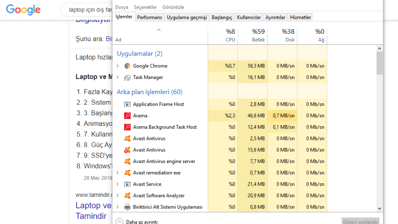Viewport: 398px width, 224px height.
Task: Expand the Avast Service row
Action: [117, 184]
